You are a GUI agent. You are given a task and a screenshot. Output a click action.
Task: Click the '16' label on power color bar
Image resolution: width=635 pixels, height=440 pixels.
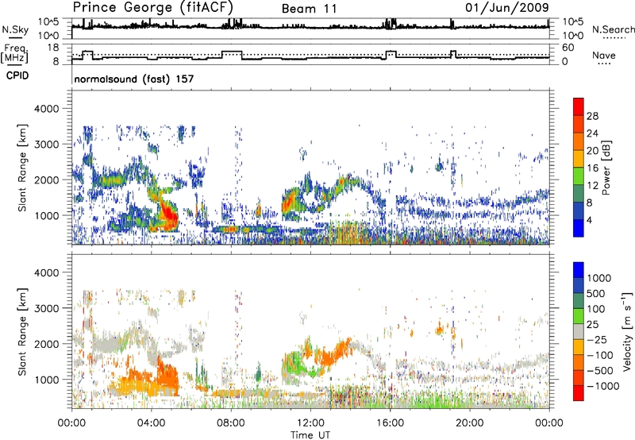(x=592, y=168)
